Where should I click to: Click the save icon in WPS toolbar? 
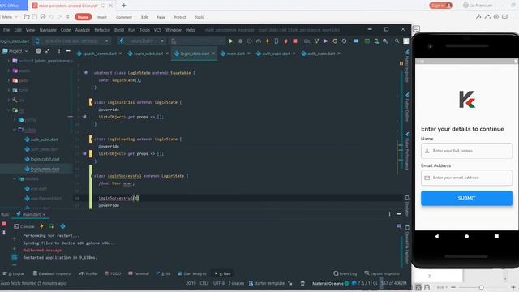point(34,17)
